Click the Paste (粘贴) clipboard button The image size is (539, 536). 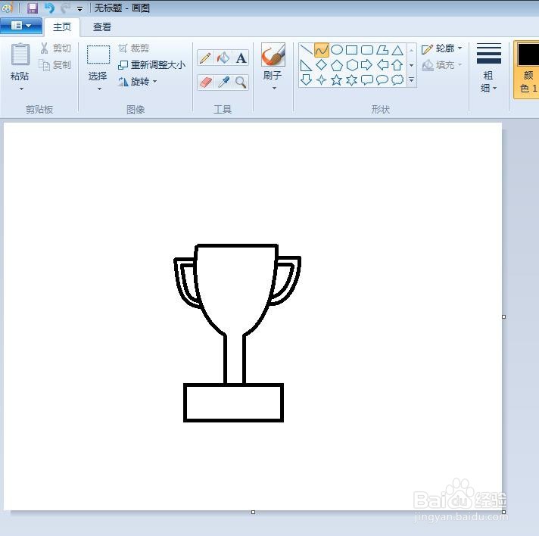click(x=20, y=62)
